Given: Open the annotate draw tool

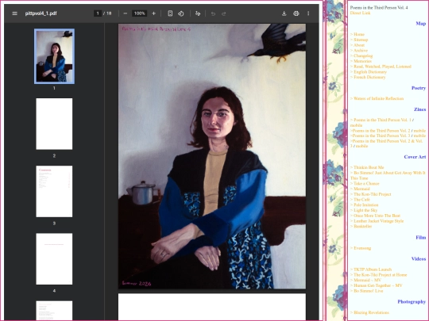Looking at the screenshot, I should tap(198, 13).
